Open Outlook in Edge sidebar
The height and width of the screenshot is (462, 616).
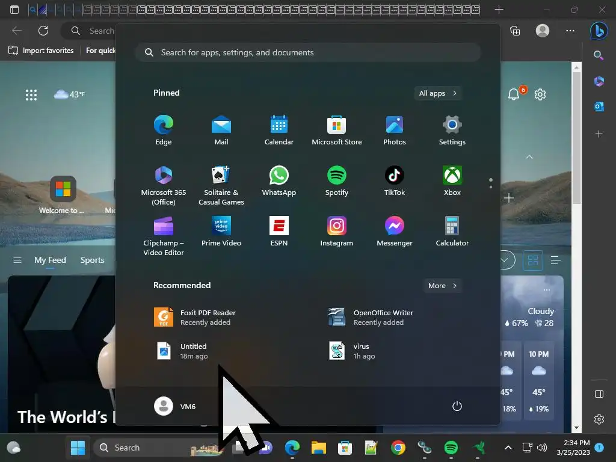(599, 107)
